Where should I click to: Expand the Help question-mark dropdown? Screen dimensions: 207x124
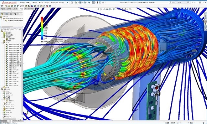click(195, 2)
